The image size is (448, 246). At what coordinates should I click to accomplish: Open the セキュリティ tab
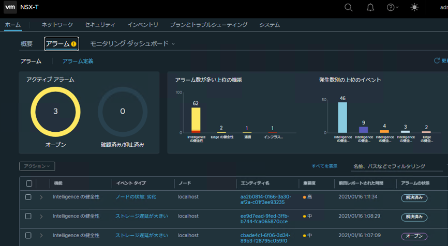100,25
